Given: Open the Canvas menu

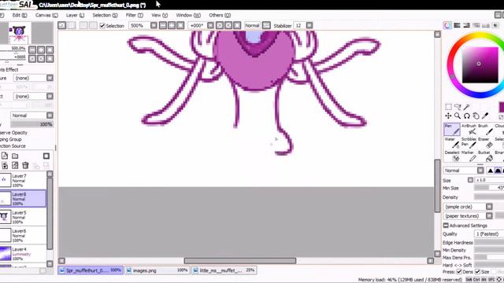Looking at the screenshot, I should [46, 15].
